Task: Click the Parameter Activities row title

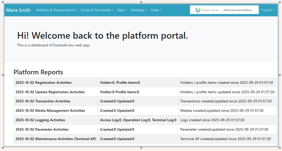Action: (x=42, y=129)
